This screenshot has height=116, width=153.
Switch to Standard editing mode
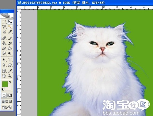[x=4, y=95]
